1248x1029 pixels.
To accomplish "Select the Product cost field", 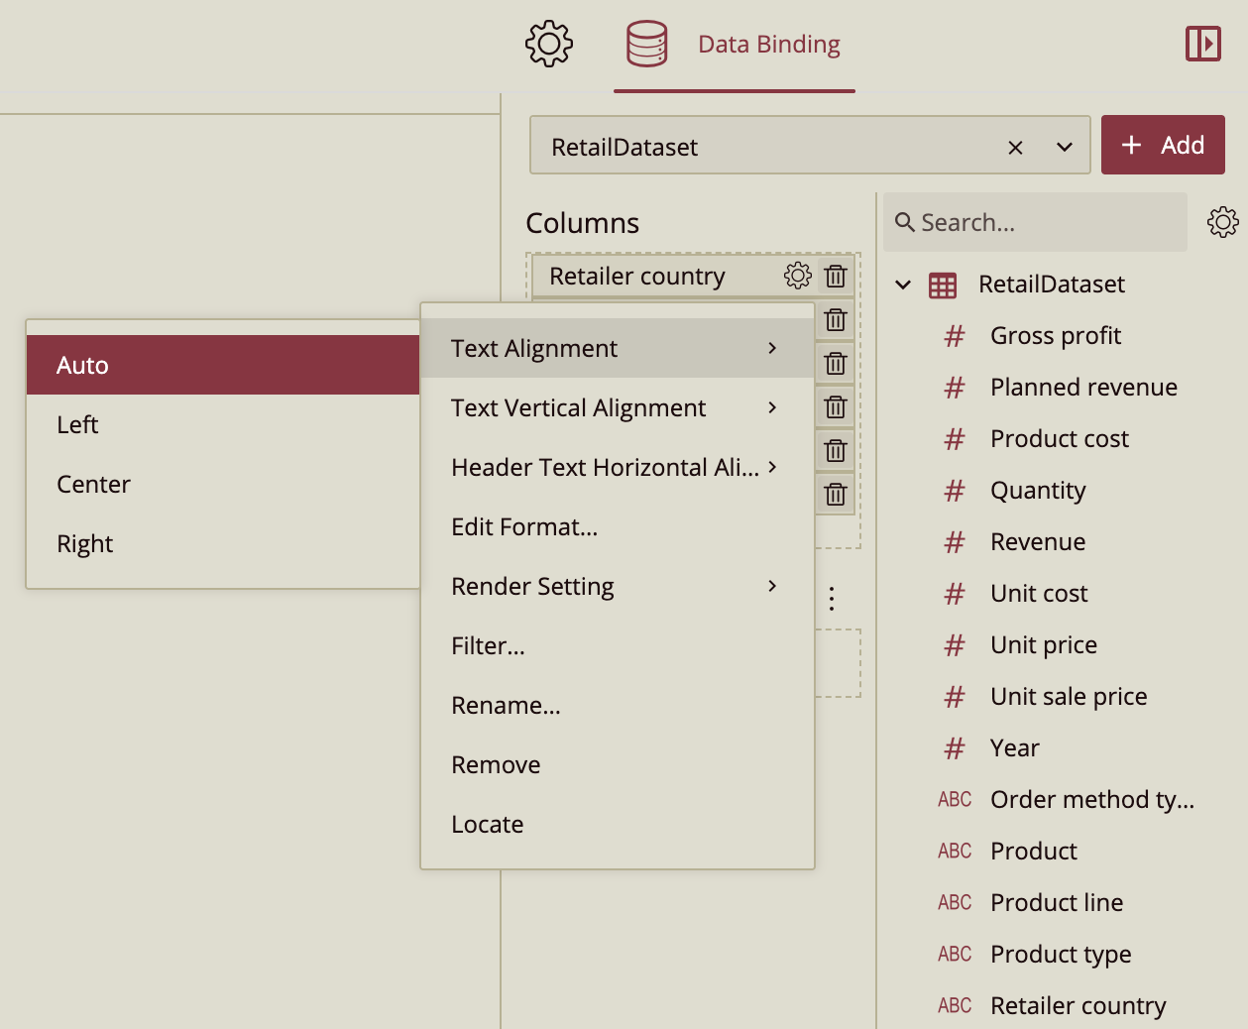I will [1060, 439].
